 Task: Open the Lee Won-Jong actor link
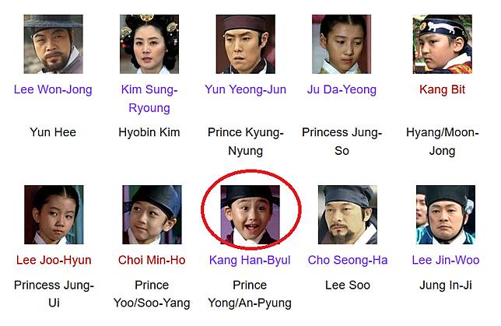pyautogui.click(x=53, y=89)
